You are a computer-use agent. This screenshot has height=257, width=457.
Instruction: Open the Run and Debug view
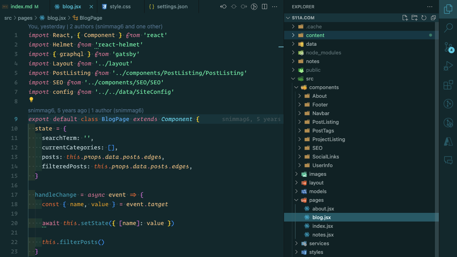pos(448,66)
